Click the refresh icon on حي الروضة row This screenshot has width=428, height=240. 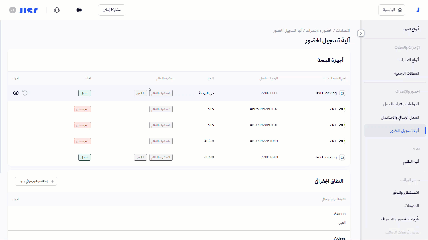click(25, 93)
